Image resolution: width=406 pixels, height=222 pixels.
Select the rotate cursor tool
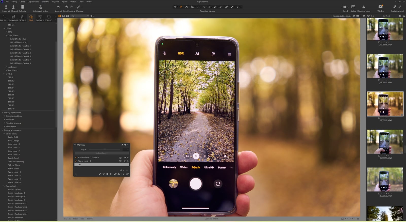coord(198,7)
